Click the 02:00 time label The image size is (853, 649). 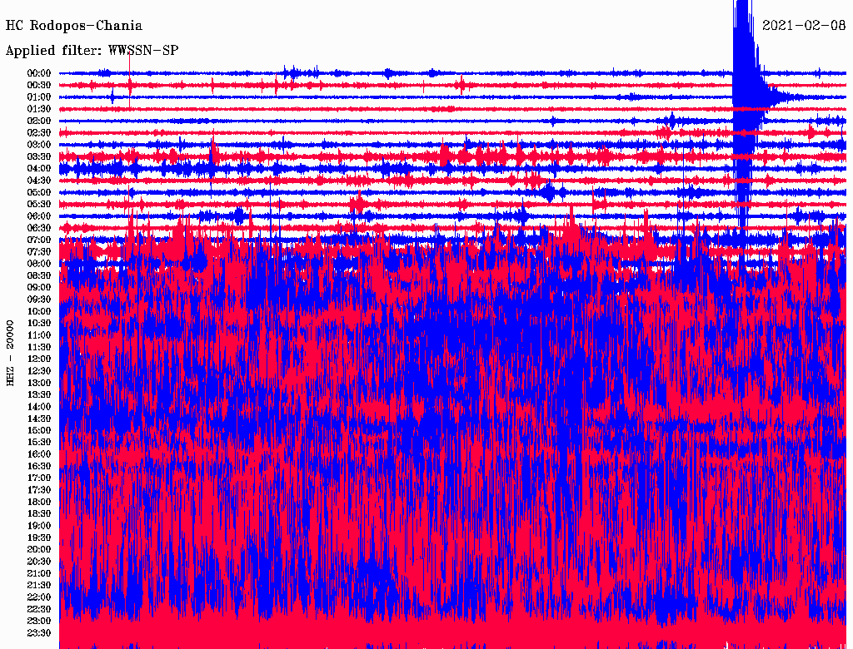(39, 121)
